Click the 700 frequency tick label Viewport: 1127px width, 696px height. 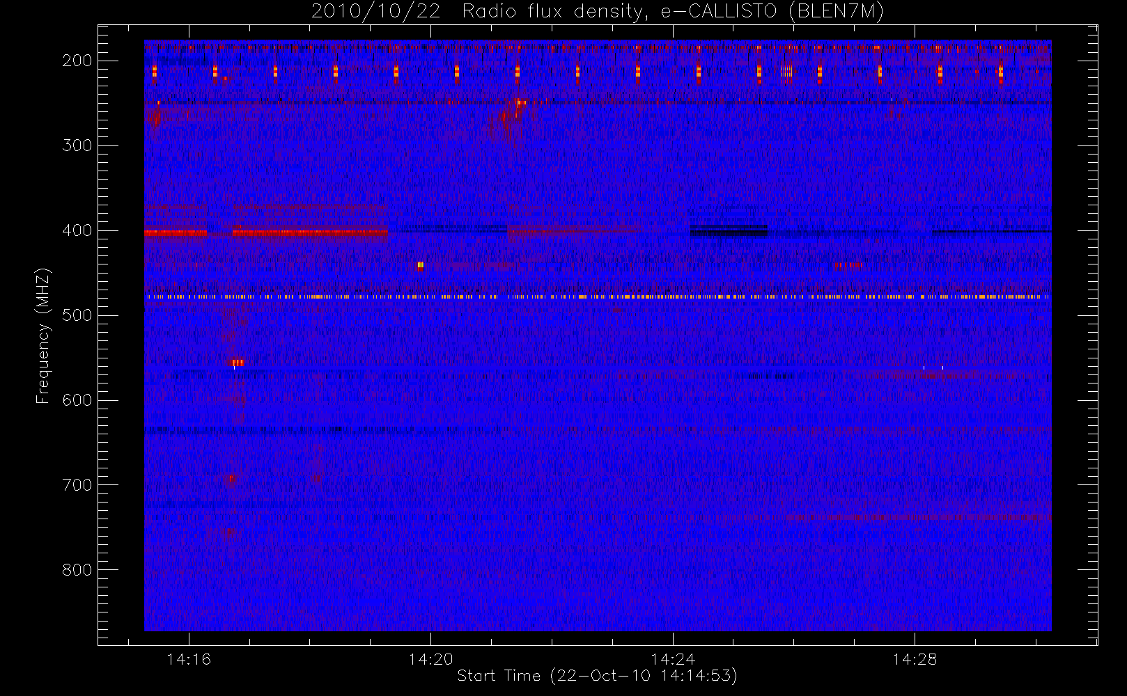(77, 485)
